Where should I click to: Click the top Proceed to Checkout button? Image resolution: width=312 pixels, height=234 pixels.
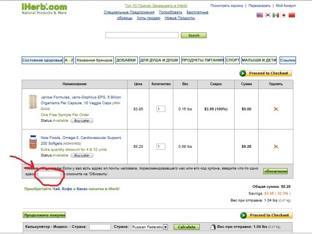[265, 73]
